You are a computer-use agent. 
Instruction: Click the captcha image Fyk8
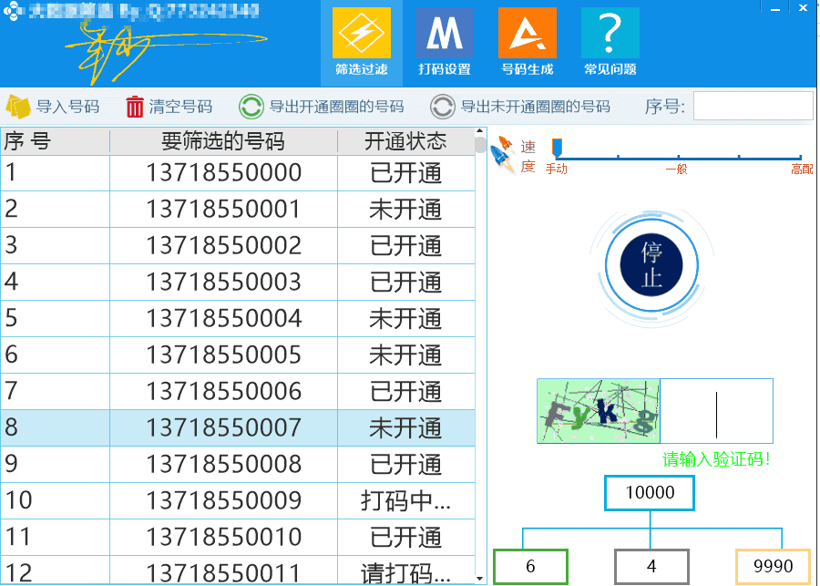point(599,411)
